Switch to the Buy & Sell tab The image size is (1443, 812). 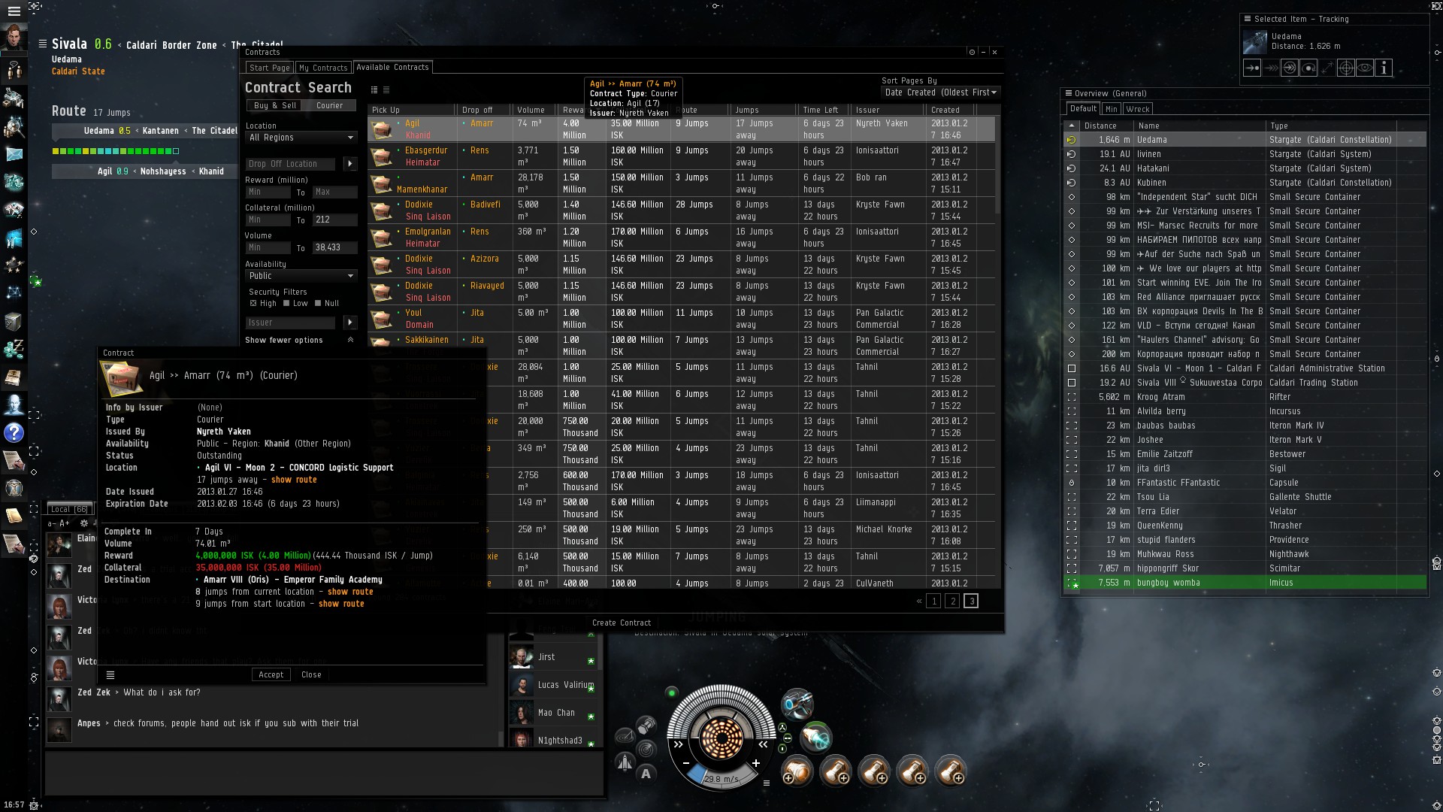coord(274,106)
